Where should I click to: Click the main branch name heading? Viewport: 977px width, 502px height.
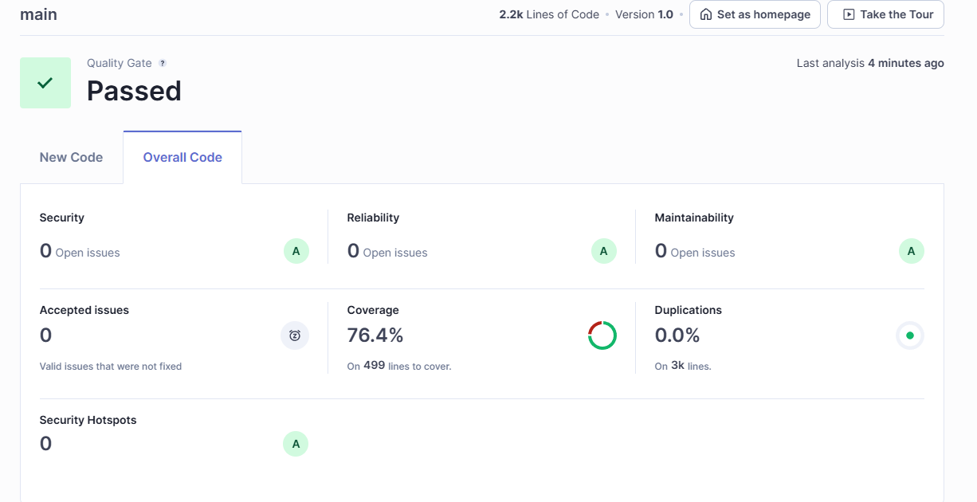(x=38, y=14)
